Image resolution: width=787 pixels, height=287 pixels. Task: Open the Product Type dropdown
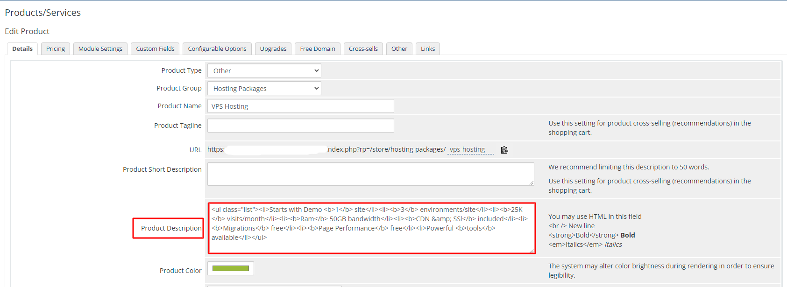[264, 71]
